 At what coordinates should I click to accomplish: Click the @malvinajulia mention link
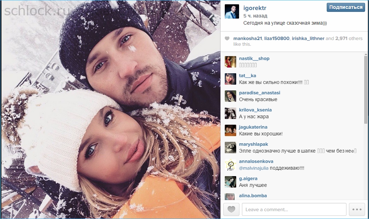click(254, 168)
